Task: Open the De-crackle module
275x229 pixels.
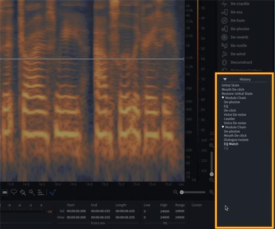Action: point(240,4)
